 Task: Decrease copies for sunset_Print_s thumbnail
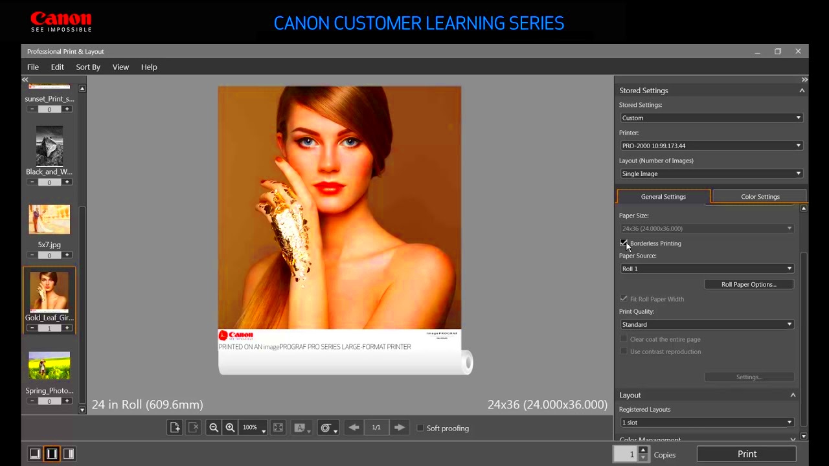coord(32,109)
